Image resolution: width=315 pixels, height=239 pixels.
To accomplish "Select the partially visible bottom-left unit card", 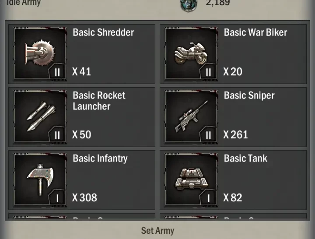I will [82, 217].
